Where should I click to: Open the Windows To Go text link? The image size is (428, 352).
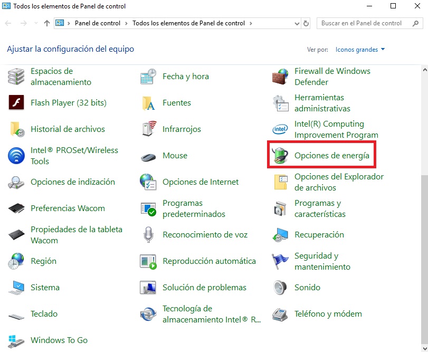[59, 340]
